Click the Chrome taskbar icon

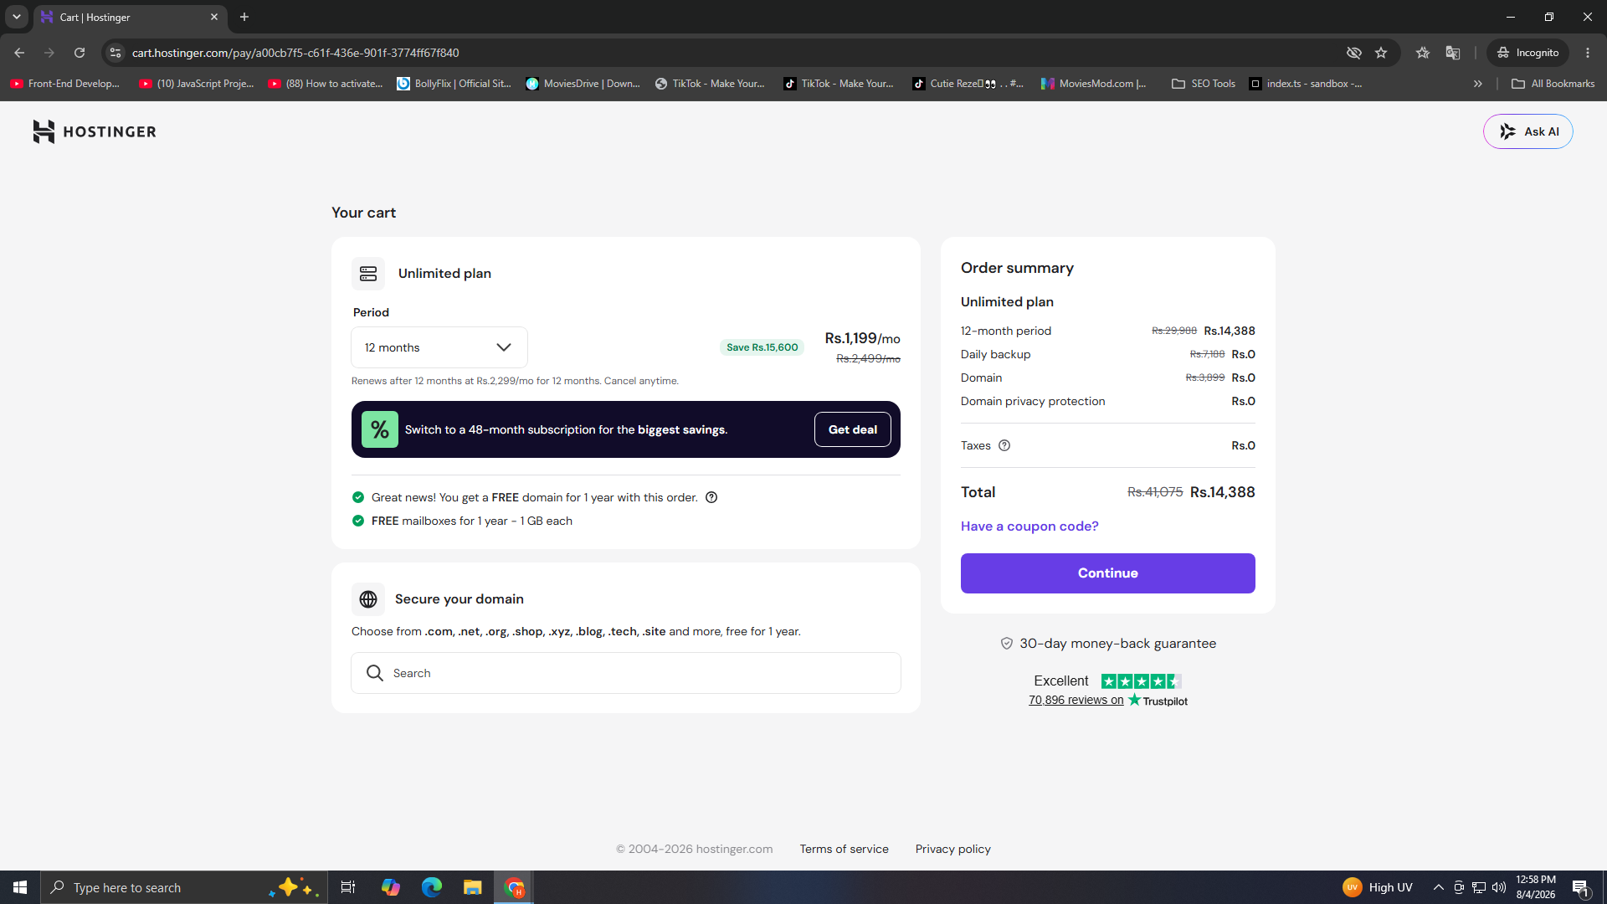tap(514, 887)
